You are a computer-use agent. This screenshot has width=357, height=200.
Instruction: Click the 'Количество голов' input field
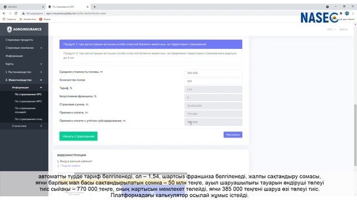point(213,81)
